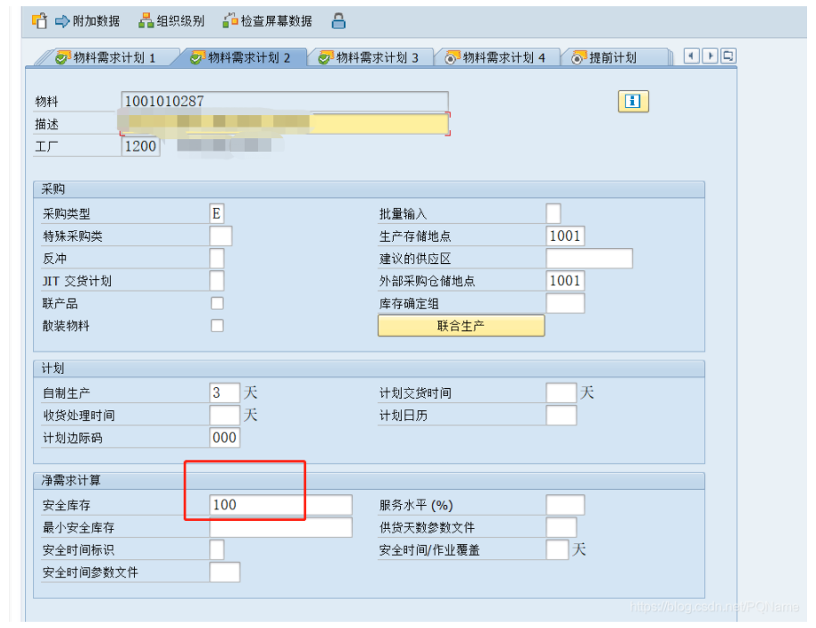The height and width of the screenshot is (628, 816).
Task: Click the 联产品 indicator field
Action: tap(217, 302)
